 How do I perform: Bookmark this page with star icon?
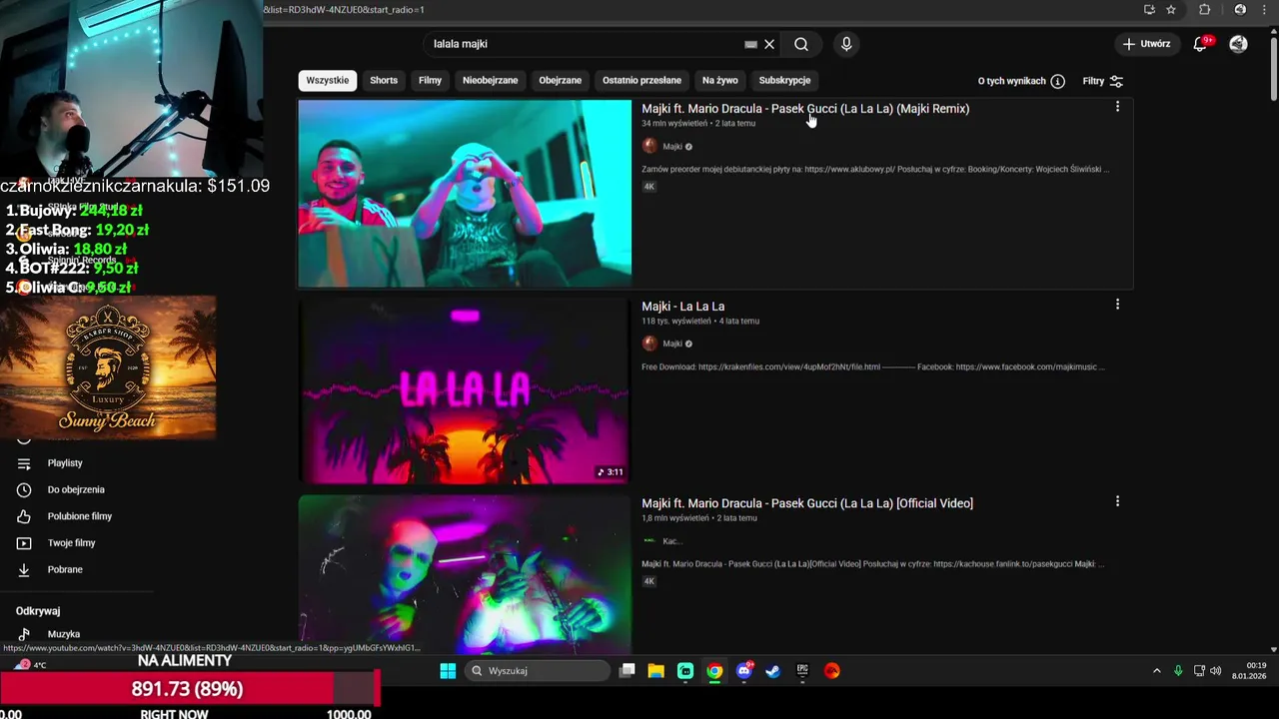[1171, 10]
